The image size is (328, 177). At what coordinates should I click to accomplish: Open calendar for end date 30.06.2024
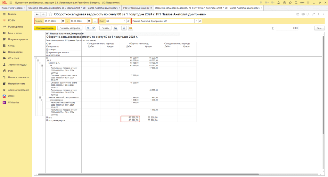89,21
